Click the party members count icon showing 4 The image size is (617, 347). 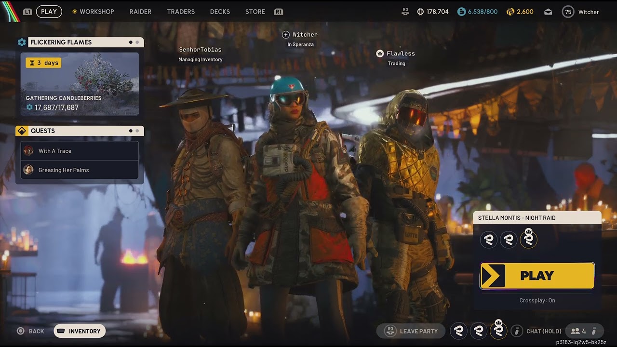pos(575,331)
